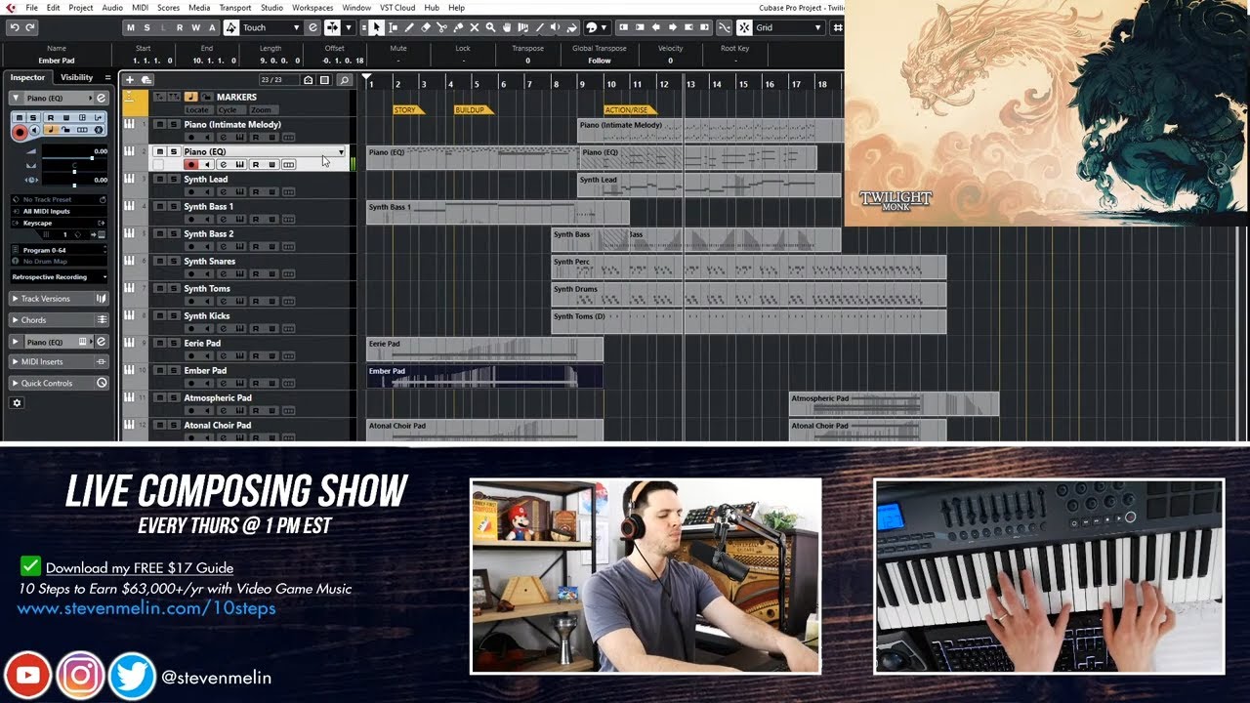Select the Mute X tool

click(x=475, y=27)
